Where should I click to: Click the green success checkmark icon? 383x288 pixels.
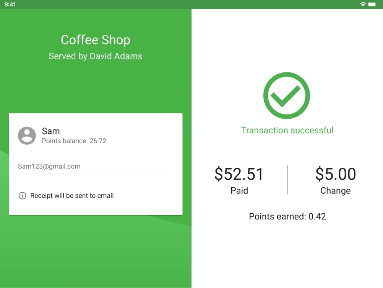pos(287,95)
